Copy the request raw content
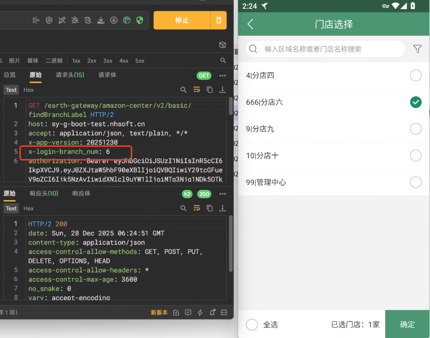 209,90
